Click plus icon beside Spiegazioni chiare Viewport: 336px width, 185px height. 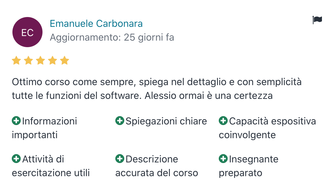(120, 121)
